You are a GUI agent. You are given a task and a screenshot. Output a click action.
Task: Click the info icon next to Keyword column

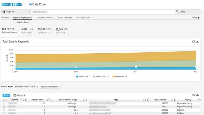(23, 100)
